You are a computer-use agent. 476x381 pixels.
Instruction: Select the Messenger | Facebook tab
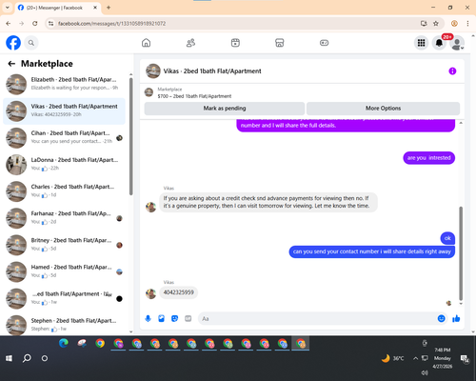[58, 8]
